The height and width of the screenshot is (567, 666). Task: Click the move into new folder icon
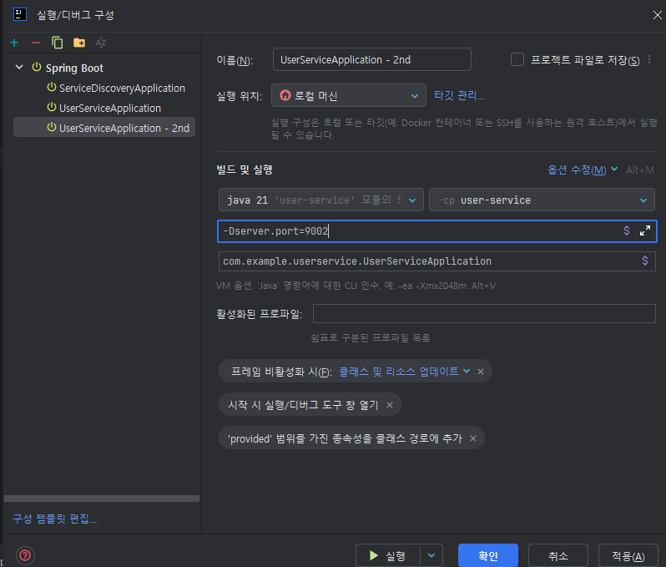[79, 43]
